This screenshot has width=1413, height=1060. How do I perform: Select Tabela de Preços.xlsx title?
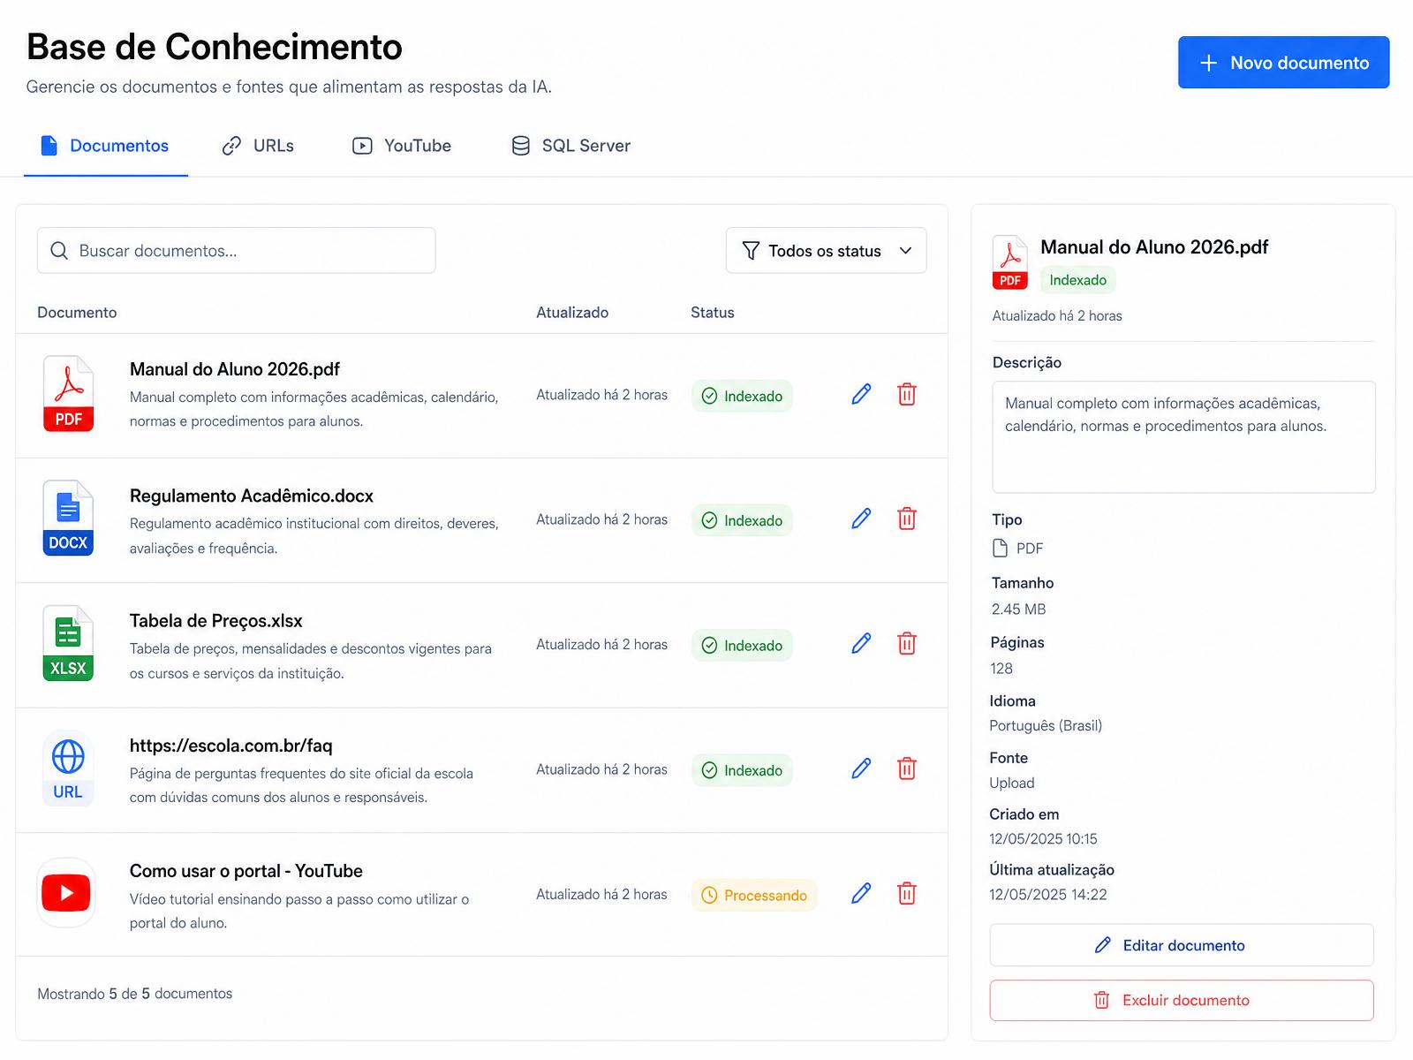(x=216, y=621)
